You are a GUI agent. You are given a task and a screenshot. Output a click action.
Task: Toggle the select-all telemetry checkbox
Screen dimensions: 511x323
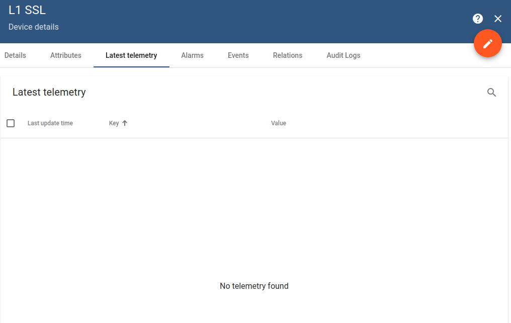[11, 123]
